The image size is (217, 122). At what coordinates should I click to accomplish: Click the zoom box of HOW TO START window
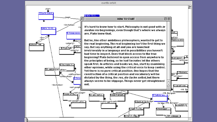coord(165,19)
